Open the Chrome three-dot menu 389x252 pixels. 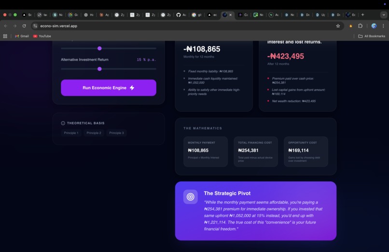click(383, 26)
